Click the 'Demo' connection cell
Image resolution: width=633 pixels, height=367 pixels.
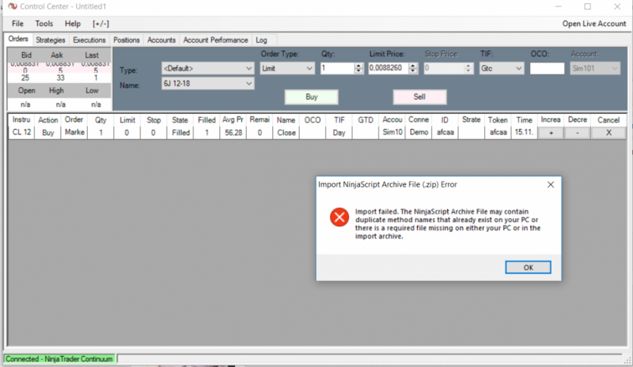(x=419, y=132)
